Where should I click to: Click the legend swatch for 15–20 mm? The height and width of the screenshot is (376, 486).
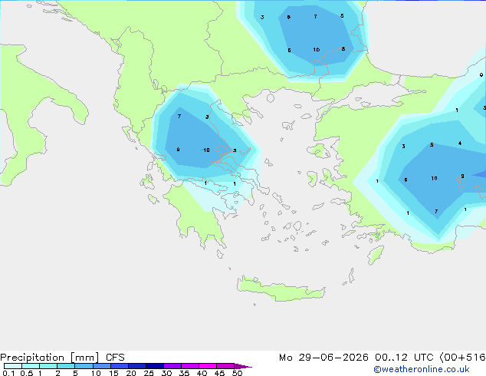pyautogui.click(x=119, y=366)
